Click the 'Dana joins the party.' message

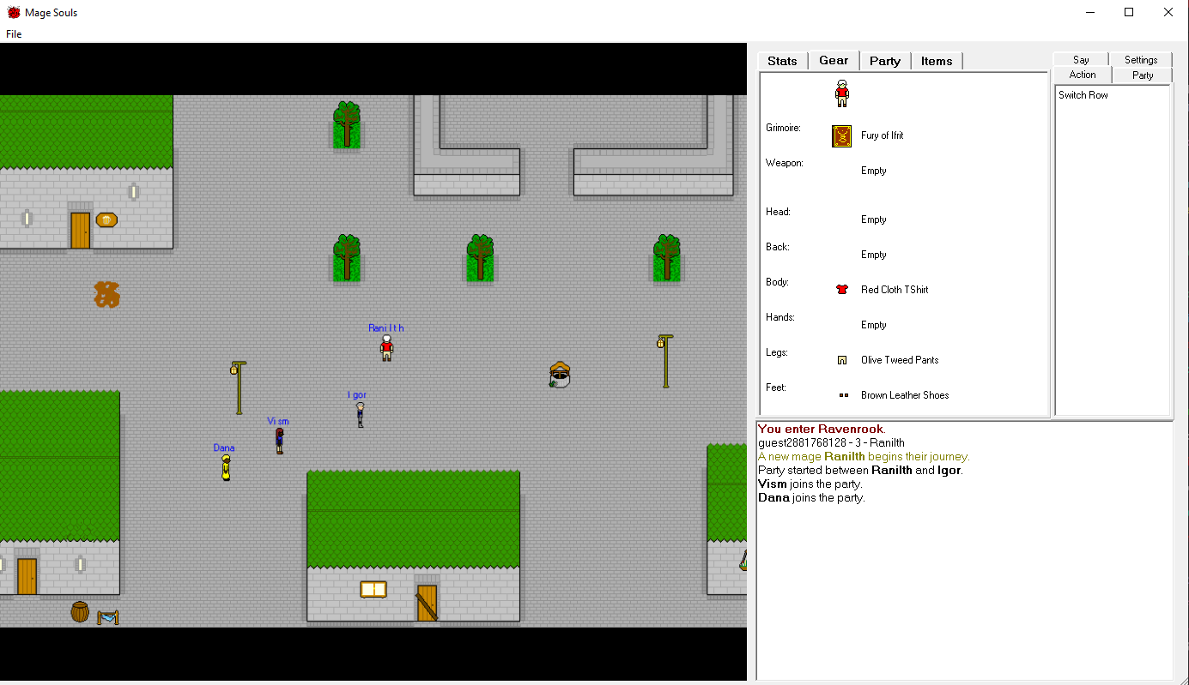[x=811, y=497]
